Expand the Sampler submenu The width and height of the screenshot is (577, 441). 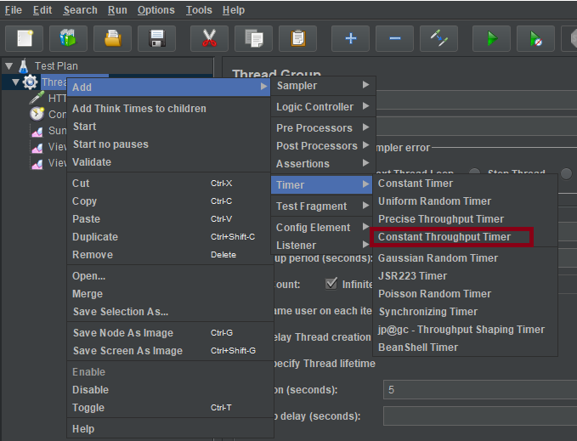coord(322,85)
